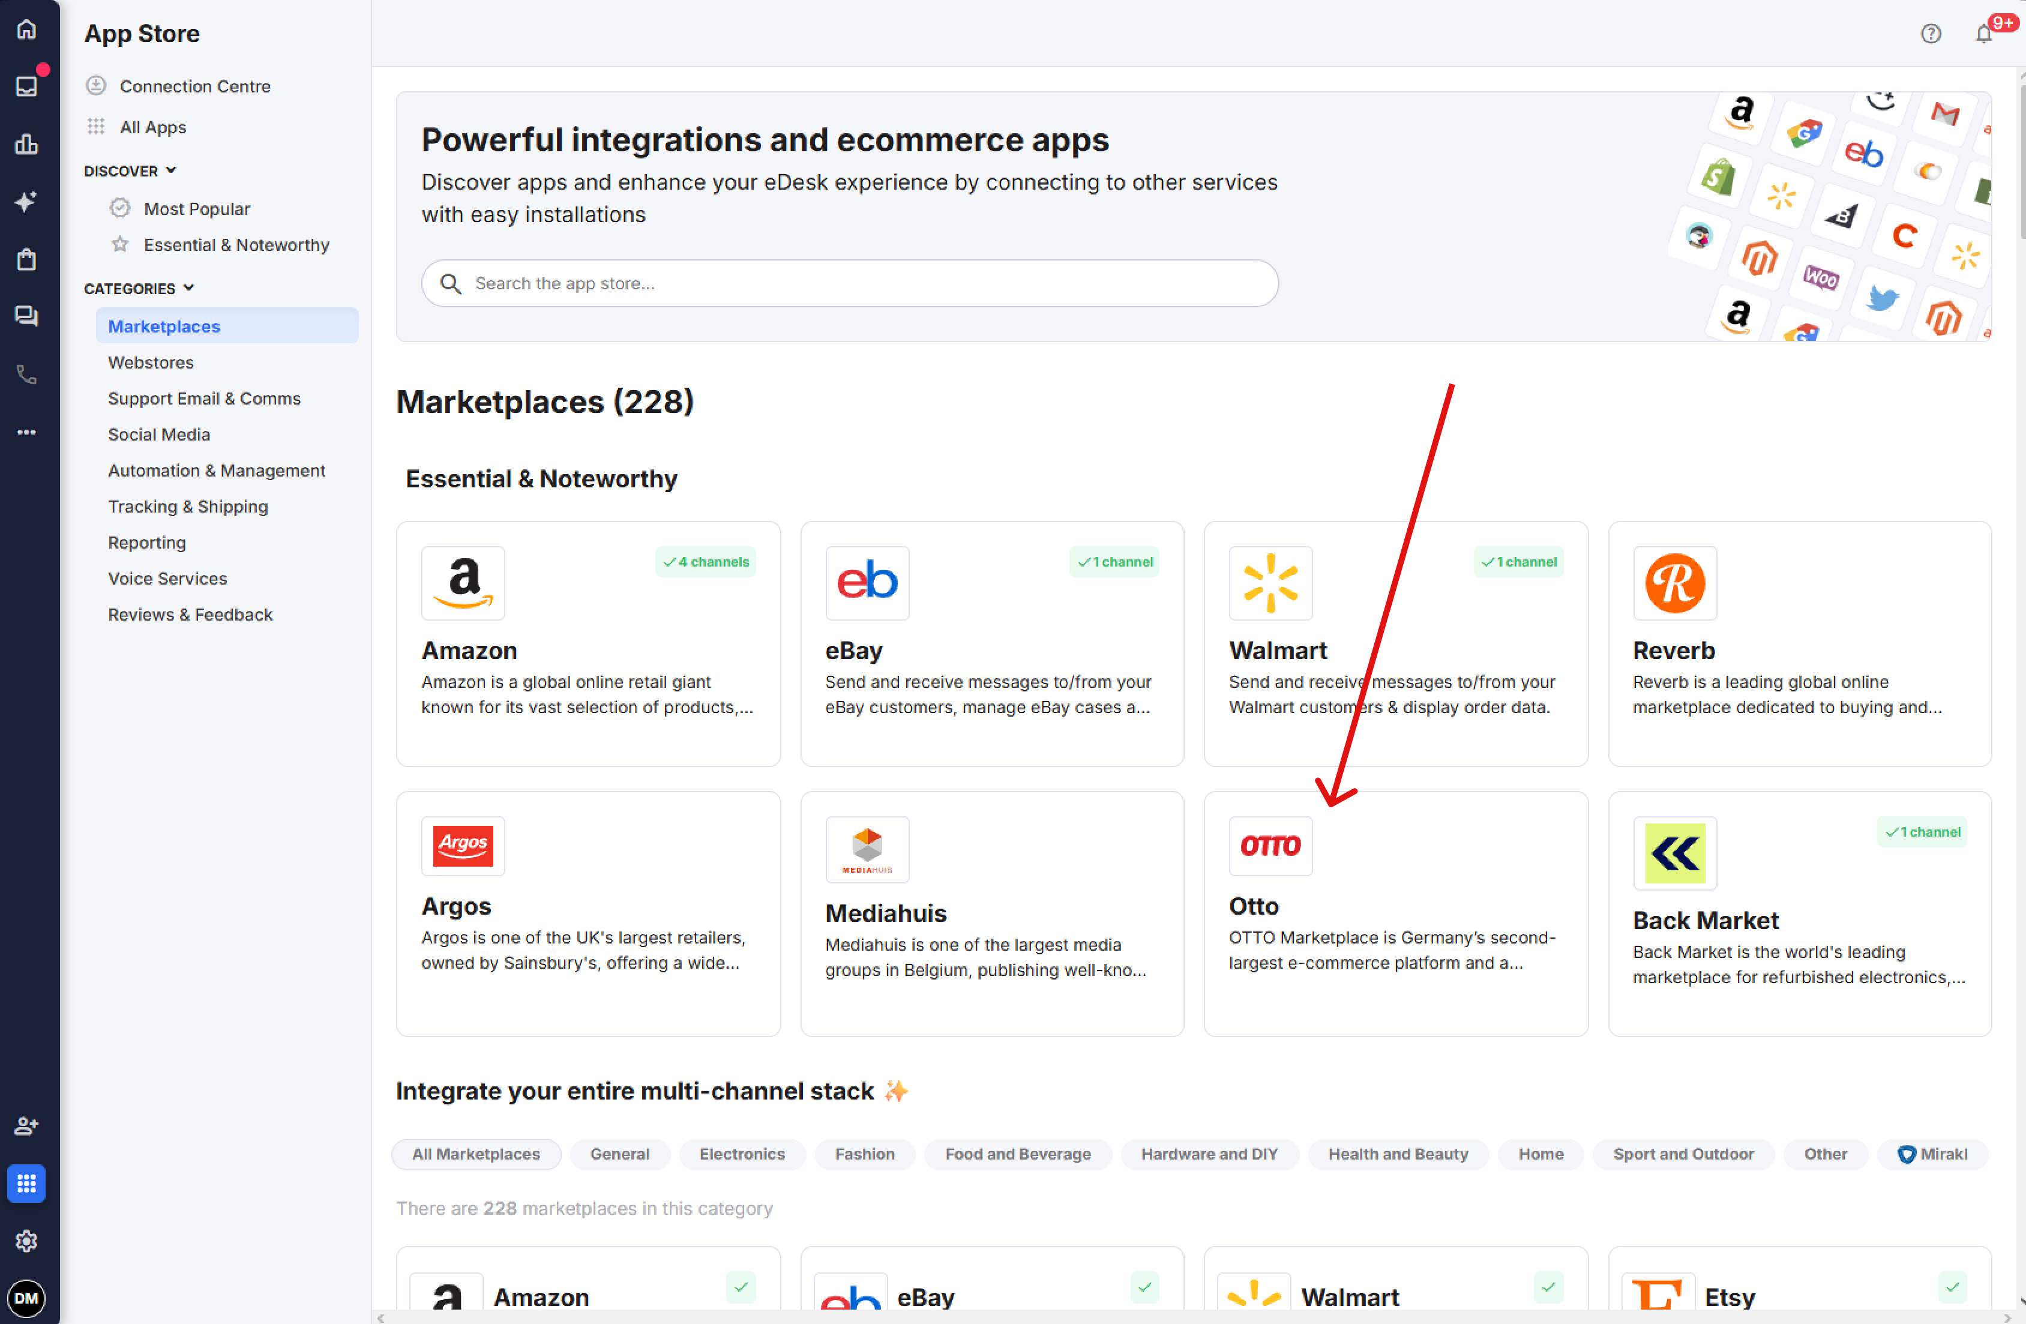
Task: Filter by Health and Beauty
Action: [1399, 1154]
